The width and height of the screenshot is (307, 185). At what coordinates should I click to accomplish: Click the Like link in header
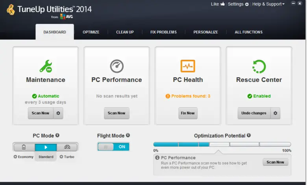pos(215,4)
